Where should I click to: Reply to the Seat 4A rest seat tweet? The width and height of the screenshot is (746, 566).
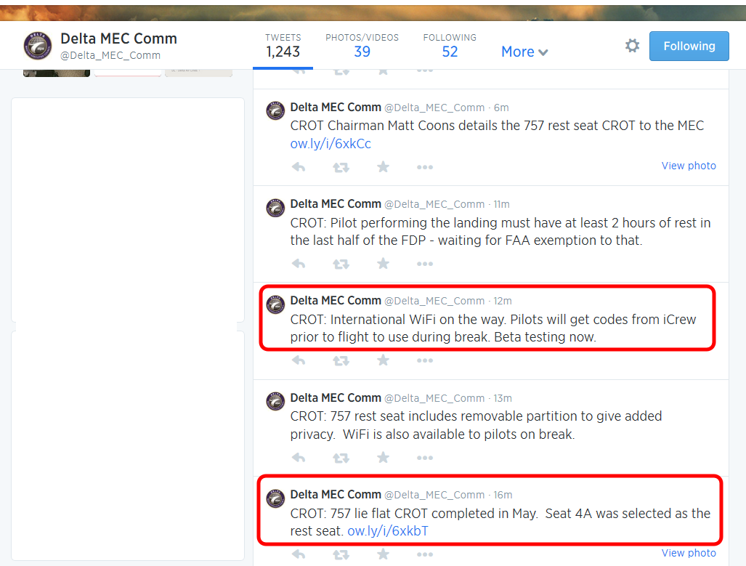[299, 554]
